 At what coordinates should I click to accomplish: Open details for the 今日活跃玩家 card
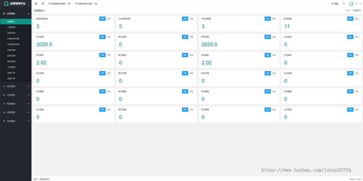191,19
